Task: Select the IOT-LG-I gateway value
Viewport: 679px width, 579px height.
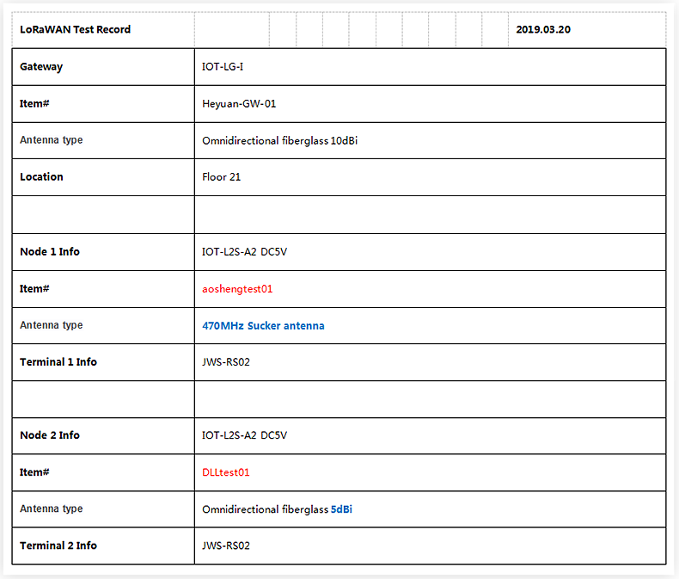Action: point(223,66)
